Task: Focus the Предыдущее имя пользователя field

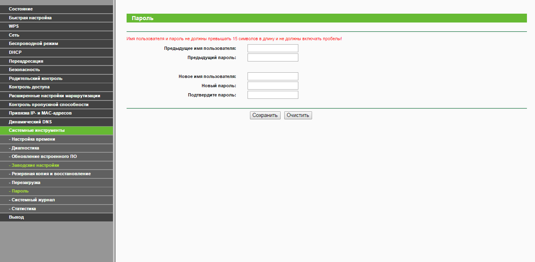Action: pos(273,48)
